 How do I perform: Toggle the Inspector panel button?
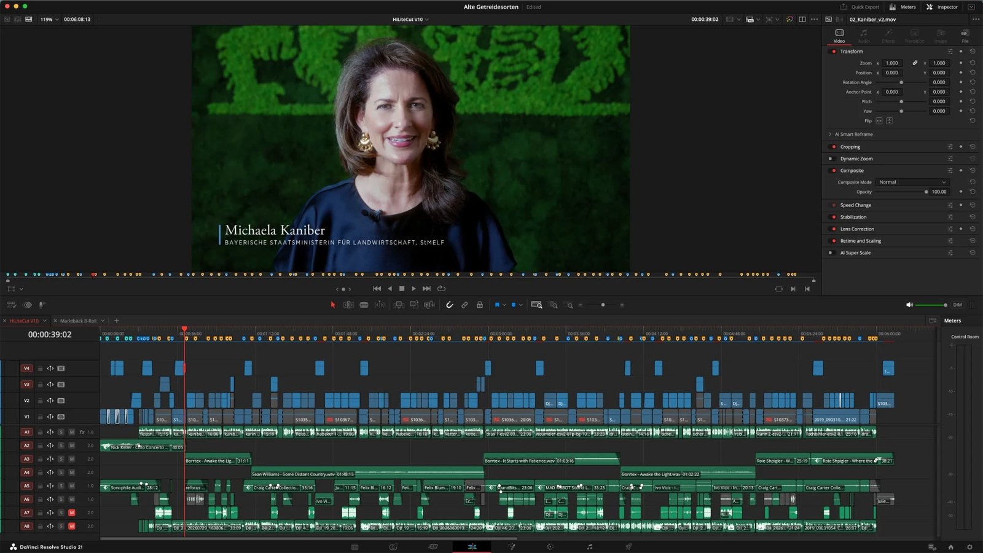(x=942, y=7)
